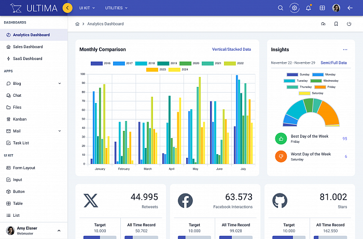Click Analytics Dashboard breadcrumb text
This screenshot has height=239, width=363.
tap(105, 24)
